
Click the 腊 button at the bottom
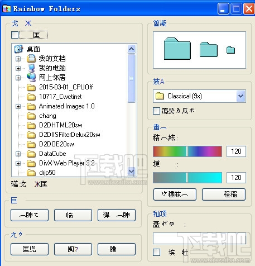tap(117, 249)
